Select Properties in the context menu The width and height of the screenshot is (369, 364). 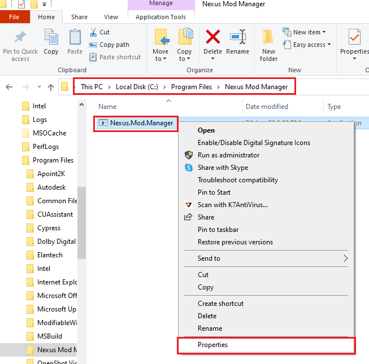pyautogui.click(x=266, y=345)
